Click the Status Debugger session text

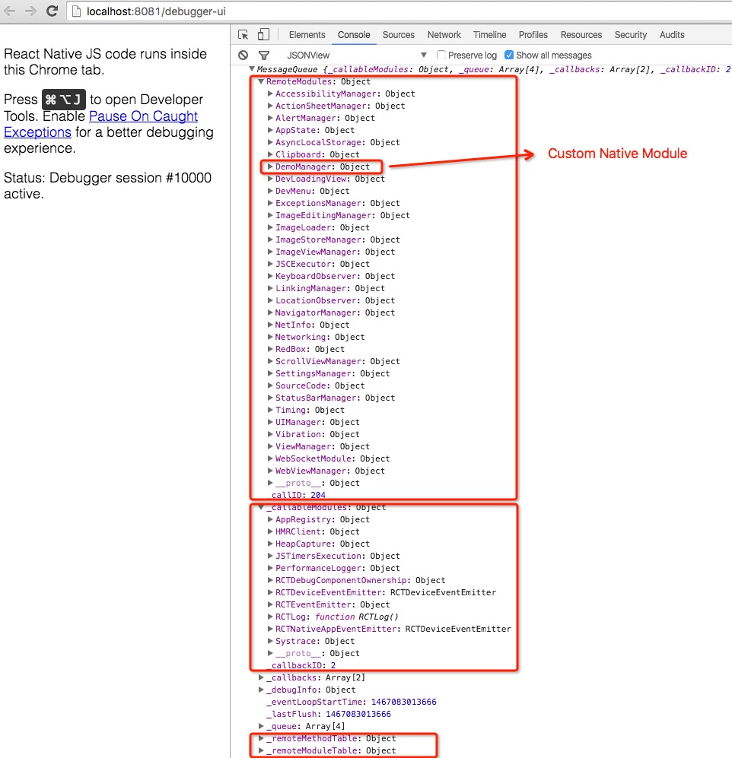(x=107, y=186)
